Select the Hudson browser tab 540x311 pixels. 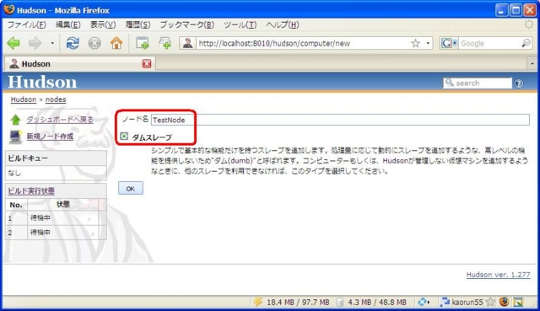point(79,64)
